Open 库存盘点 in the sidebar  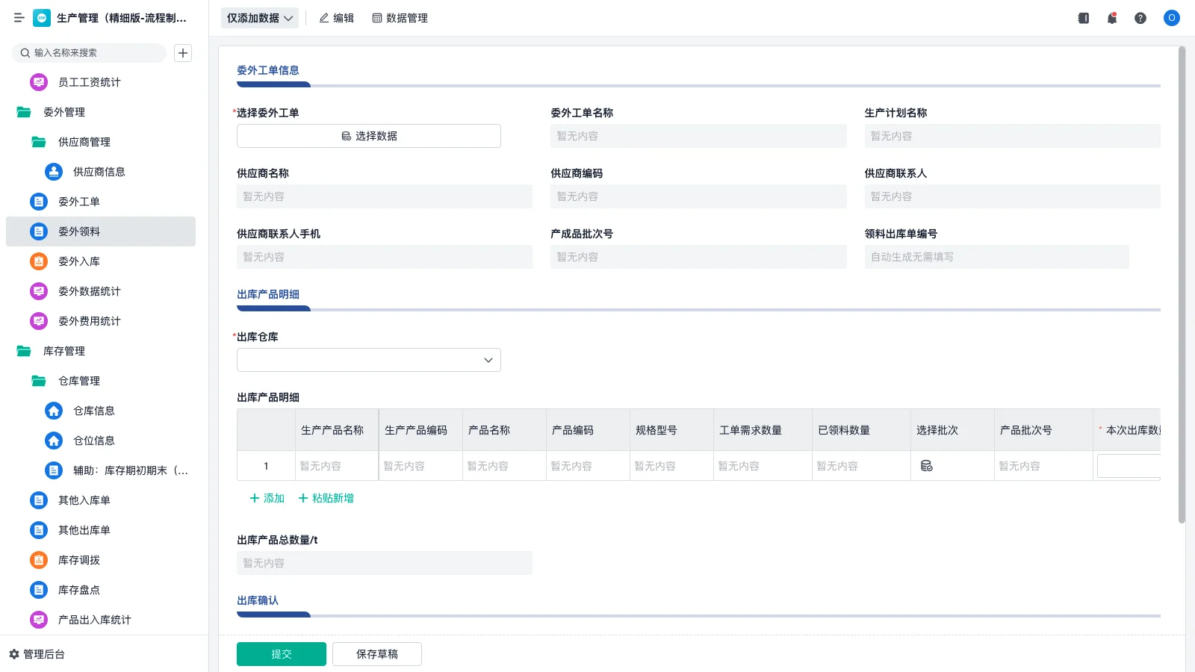[79, 589]
